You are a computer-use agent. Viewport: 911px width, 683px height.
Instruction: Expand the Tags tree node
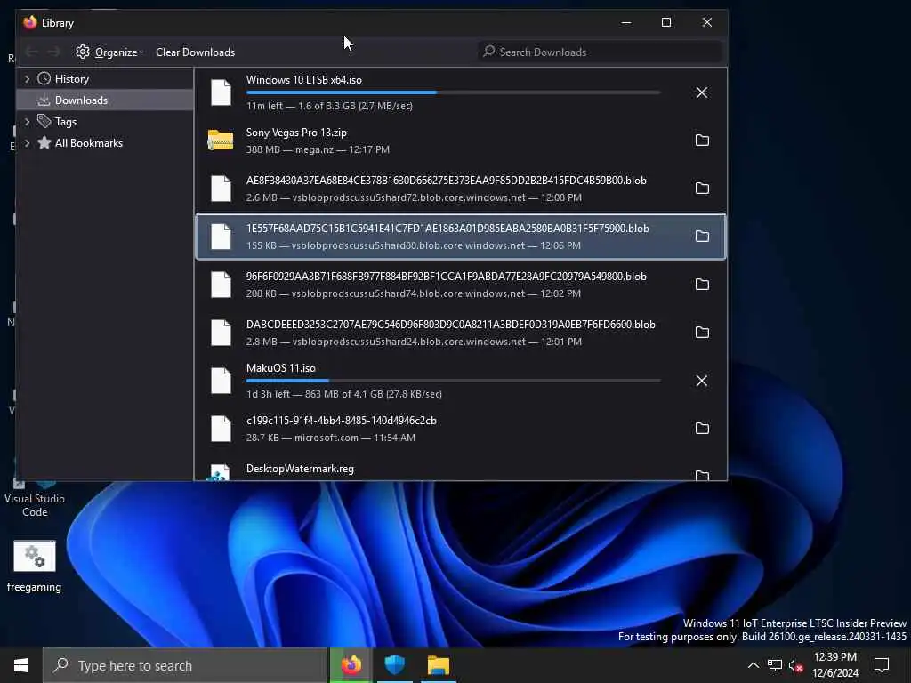(28, 121)
